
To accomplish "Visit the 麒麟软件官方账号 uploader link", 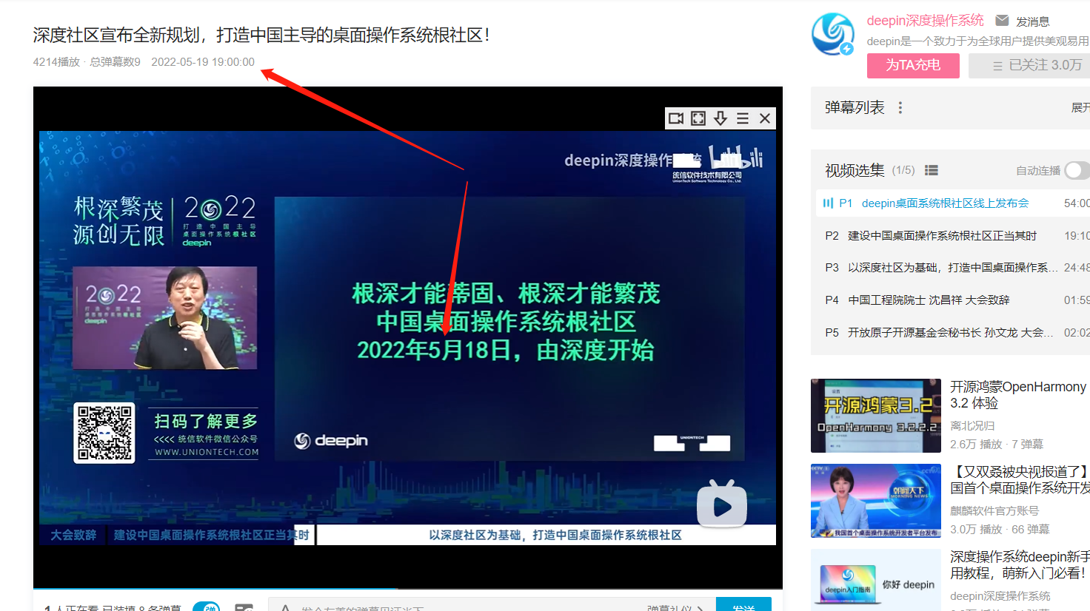I will click(994, 511).
